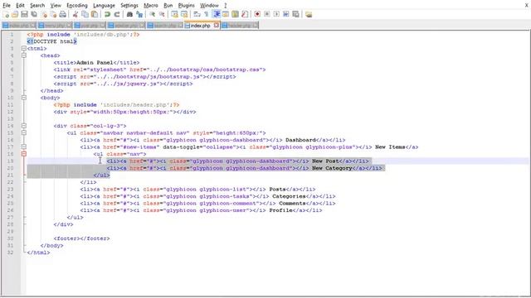Open the View menu
The image size is (531, 298).
[x=56, y=6]
